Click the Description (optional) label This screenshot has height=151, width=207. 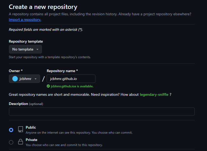tap(26, 104)
